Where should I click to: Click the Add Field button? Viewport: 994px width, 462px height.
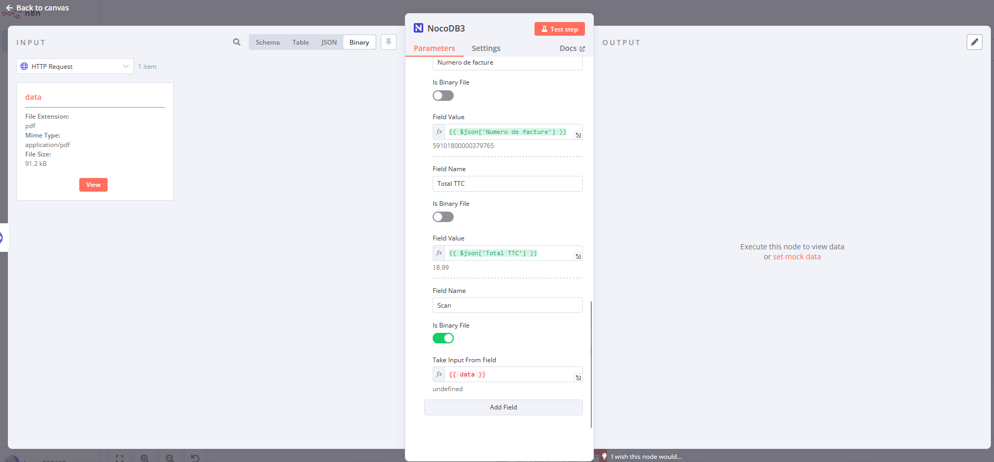click(x=504, y=407)
